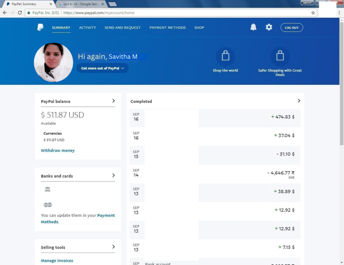
Task: Open the settings gear icon
Action: (x=269, y=28)
